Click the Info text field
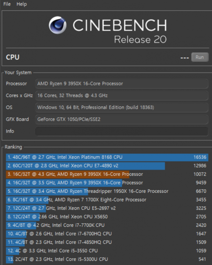This screenshot has height=265, width=212. (x=122, y=131)
